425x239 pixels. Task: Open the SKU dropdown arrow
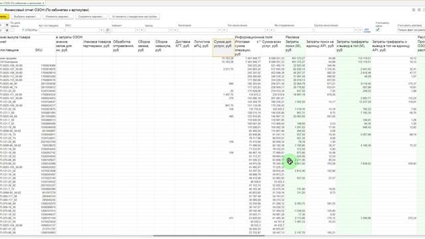(102, 30)
